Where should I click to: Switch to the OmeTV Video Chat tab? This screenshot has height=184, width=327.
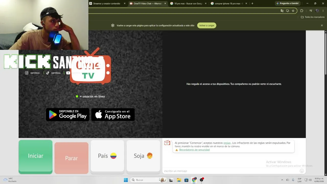[x=147, y=4]
